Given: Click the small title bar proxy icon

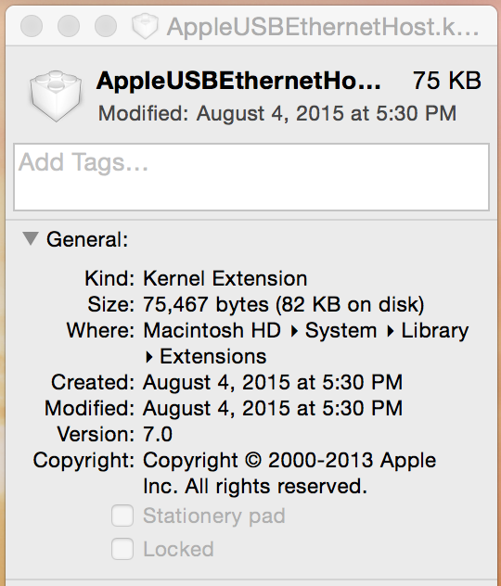Looking at the screenshot, I should point(145,26).
